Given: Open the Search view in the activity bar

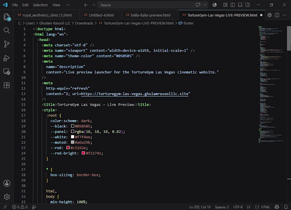Looking at the screenshot, I should click(7, 31).
